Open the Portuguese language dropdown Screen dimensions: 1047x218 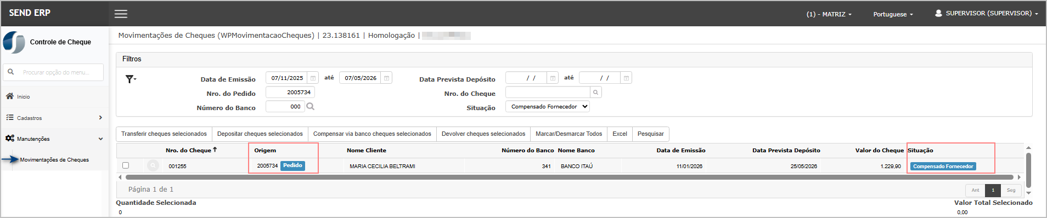pos(893,14)
